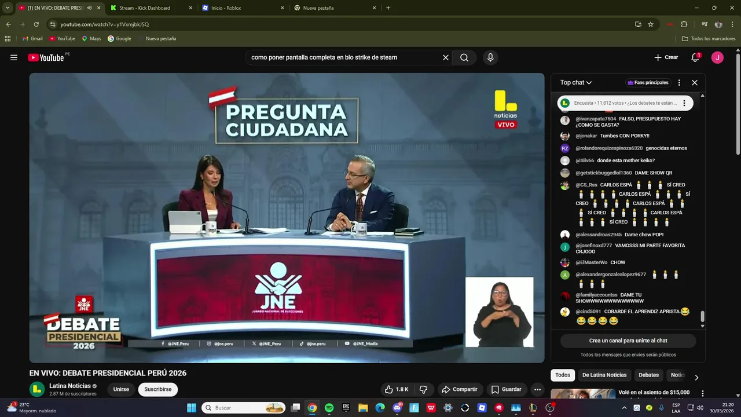Reload the page
Screen dimensions: 741x417
tap(36, 24)
